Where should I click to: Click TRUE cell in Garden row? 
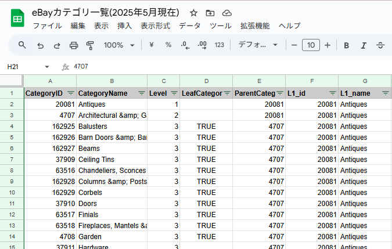pos(206,236)
